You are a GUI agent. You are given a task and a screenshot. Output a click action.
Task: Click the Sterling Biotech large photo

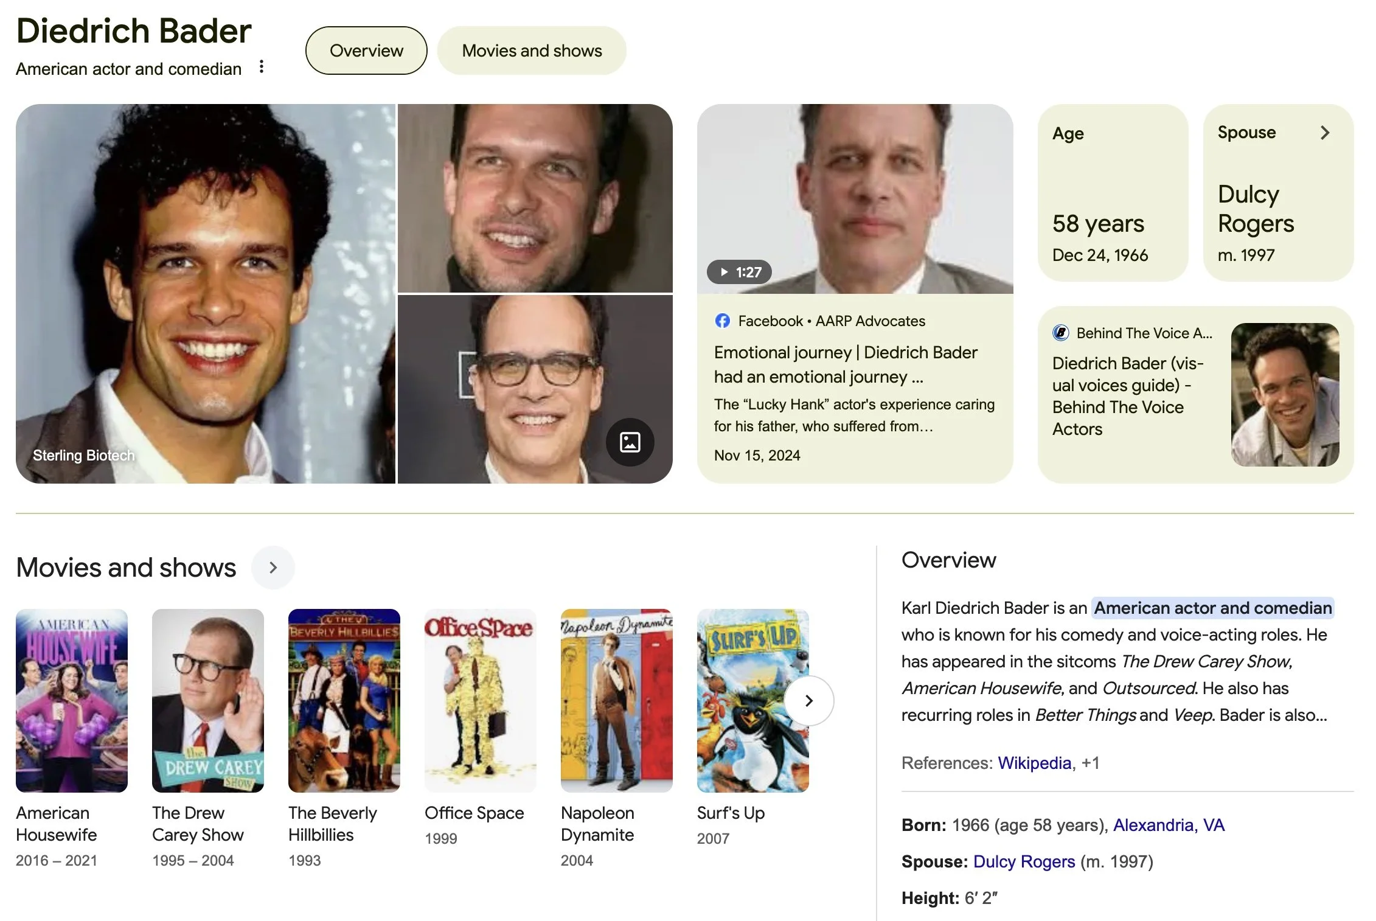[205, 293]
